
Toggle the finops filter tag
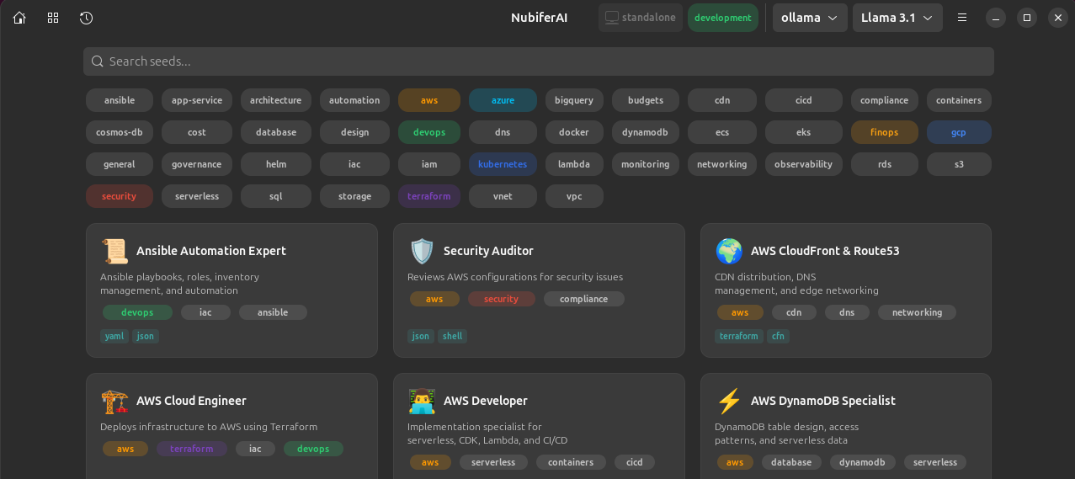coord(885,132)
